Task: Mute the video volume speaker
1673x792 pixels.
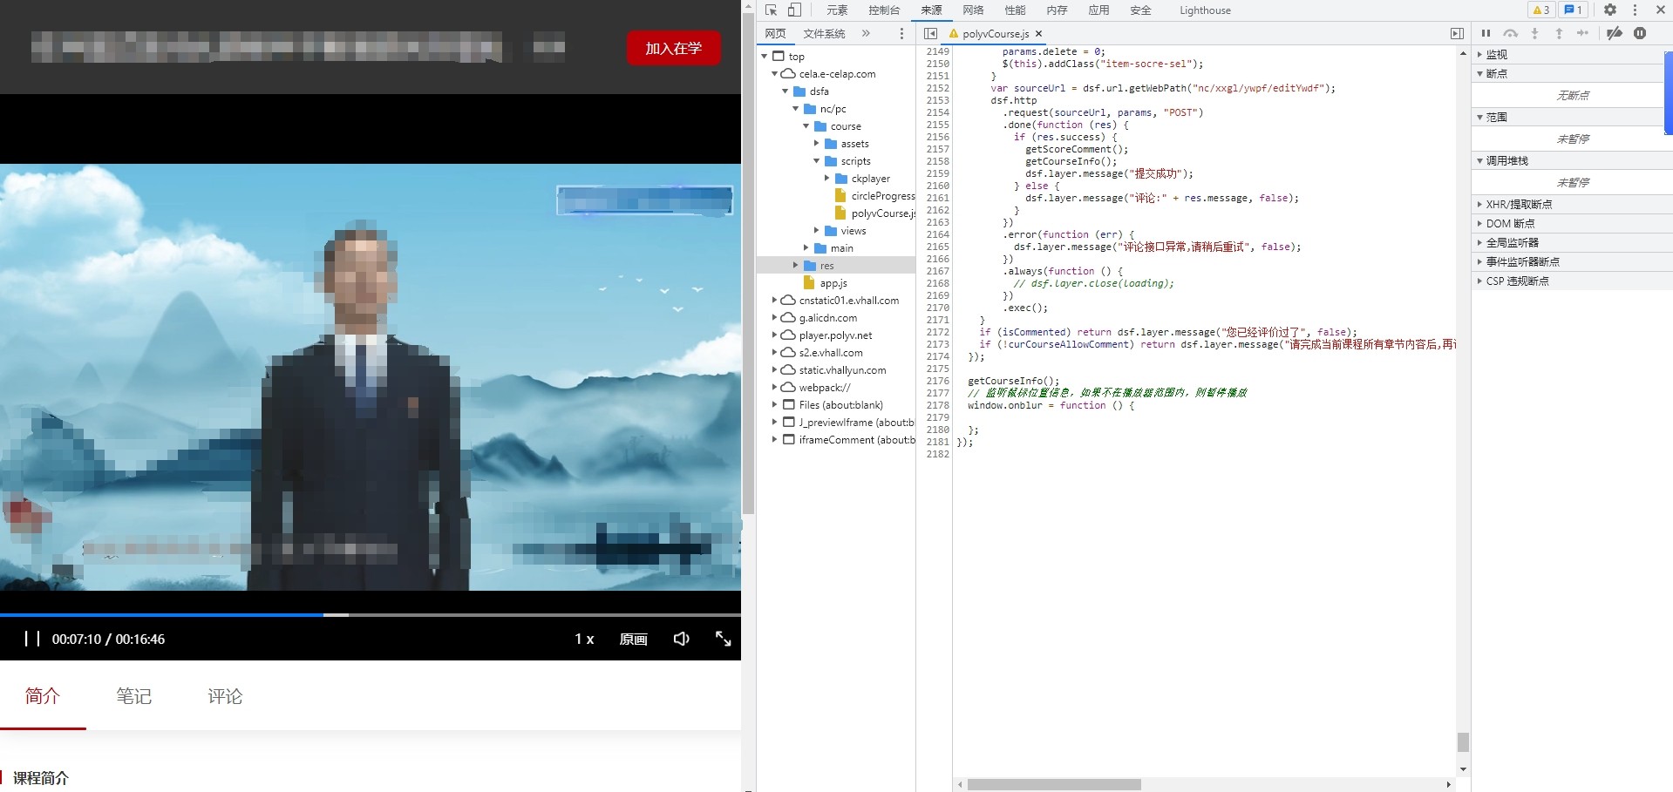Action: click(x=681, y=639)
